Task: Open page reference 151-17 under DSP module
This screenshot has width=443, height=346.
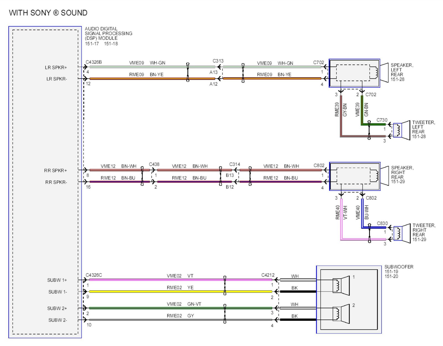Action: 92,44
